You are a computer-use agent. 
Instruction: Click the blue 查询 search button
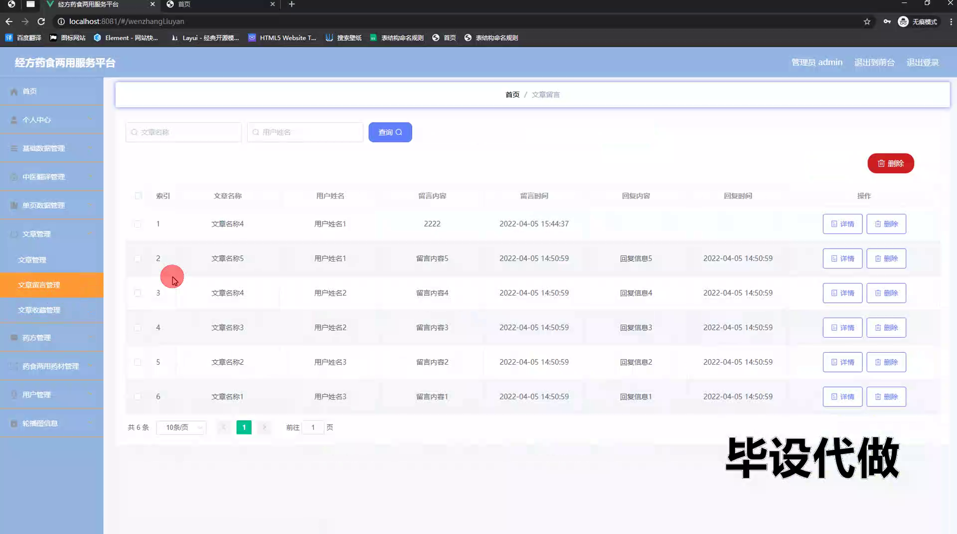pos(390,132)
